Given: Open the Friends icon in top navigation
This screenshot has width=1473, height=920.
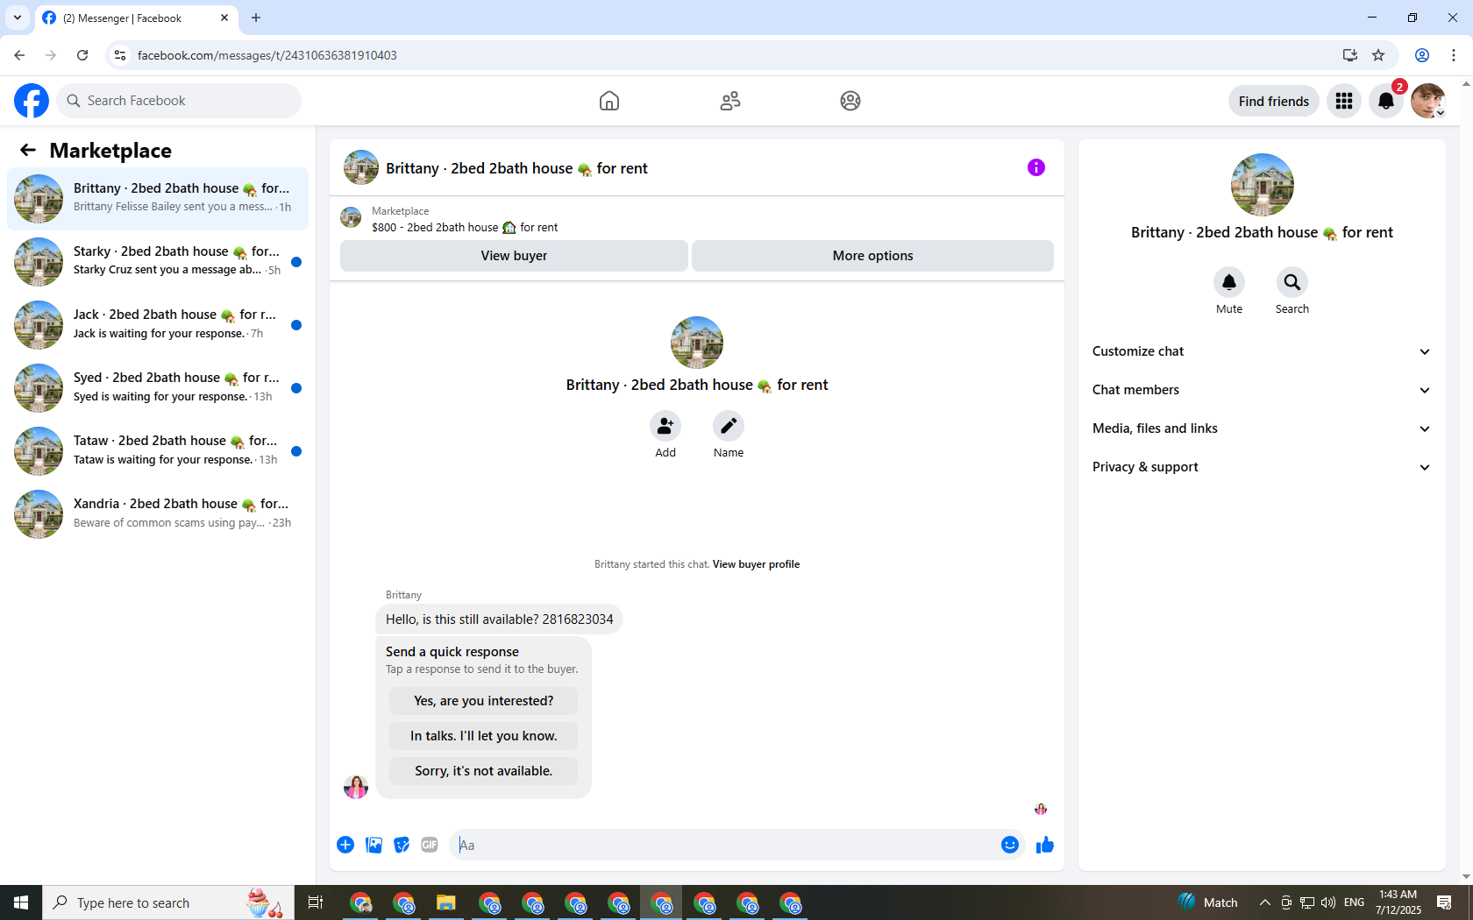Looking at the screenshot, I should click(730, 101).
